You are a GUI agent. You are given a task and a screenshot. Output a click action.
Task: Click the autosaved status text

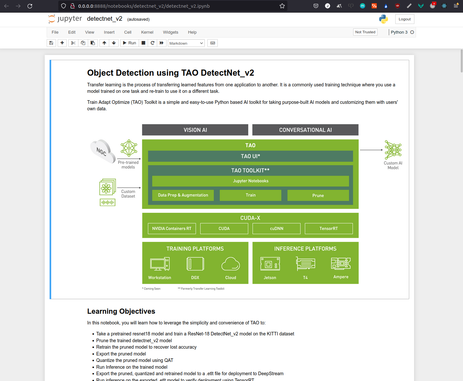[x=138, y=19]
